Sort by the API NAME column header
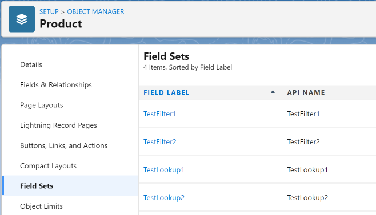Screen dimensions: 376x215 (x=306, y=92)
